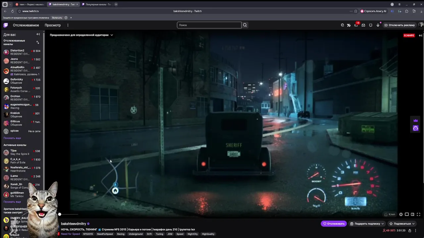The width and height of the screenshot is (424, 238).
Task: Show more active channels link
Action: 12,202
